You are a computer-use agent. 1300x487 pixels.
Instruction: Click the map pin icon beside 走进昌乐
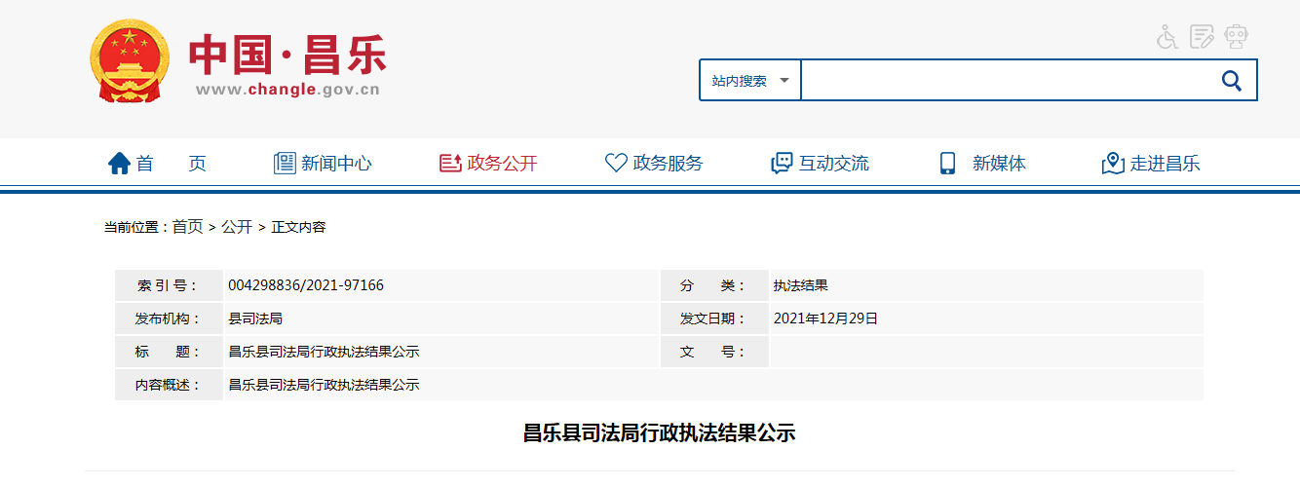coord(1113,164)
